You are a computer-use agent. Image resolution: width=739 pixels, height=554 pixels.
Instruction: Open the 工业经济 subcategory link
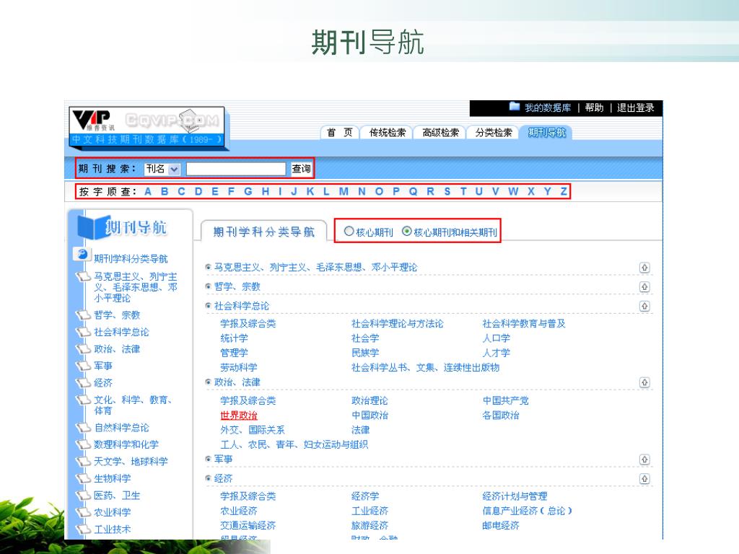tap(369, 511)
